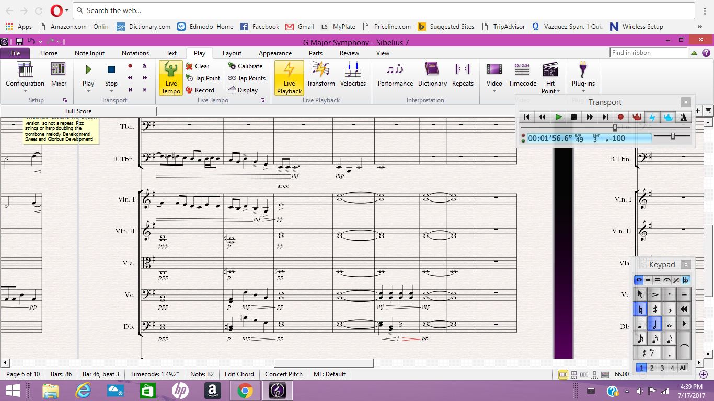Expand the Setup group dialog launcher
The image size is (714, 401).
[65, 100]
